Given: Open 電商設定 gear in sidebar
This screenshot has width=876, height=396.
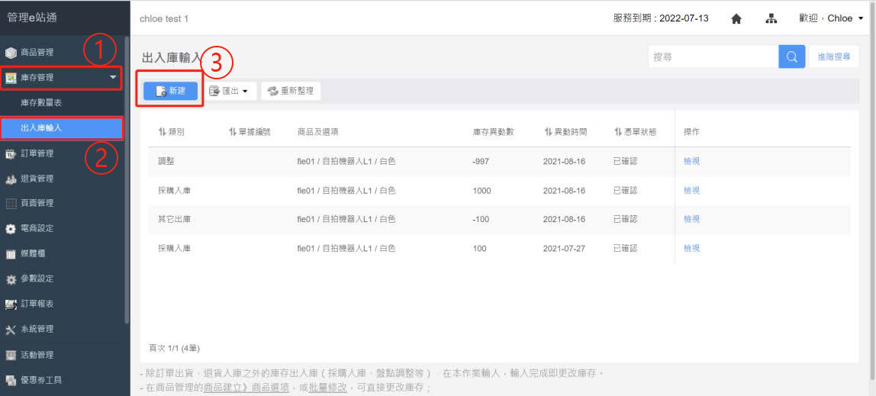Looking at the screenshot, I should [x=37, y=228].
